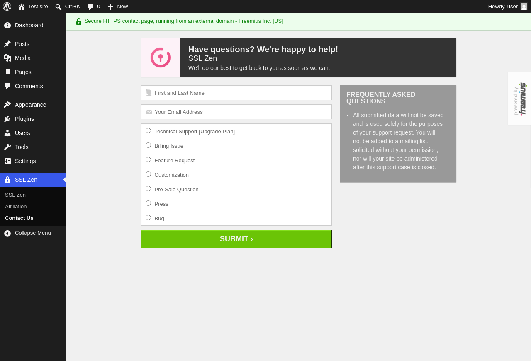Click the Comments label in sidebar

tap(29, 86)
